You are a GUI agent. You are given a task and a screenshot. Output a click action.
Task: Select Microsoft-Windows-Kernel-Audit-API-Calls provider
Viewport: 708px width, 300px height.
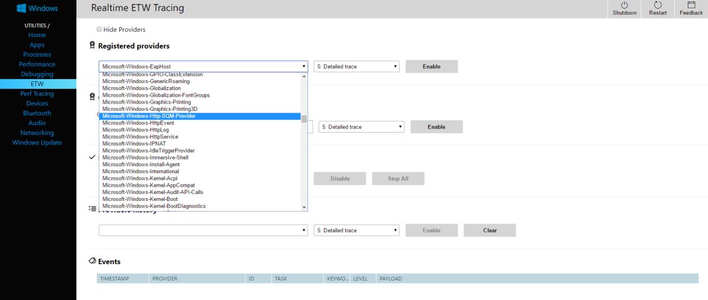200,192
